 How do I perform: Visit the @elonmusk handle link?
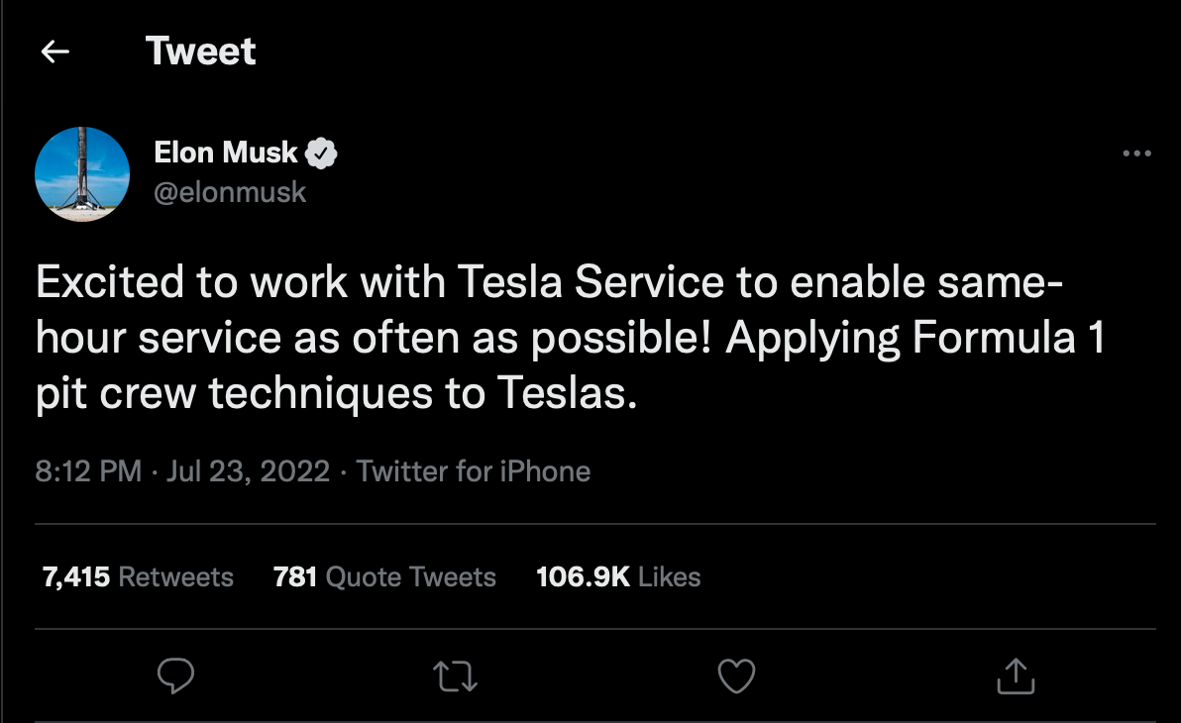[230, 191]
